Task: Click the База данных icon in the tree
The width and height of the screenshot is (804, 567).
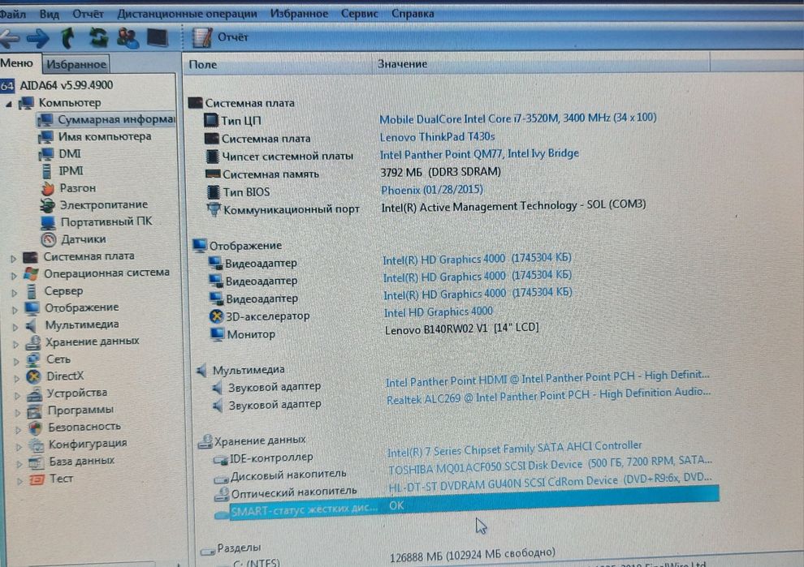Action: (x=37, y=462)
